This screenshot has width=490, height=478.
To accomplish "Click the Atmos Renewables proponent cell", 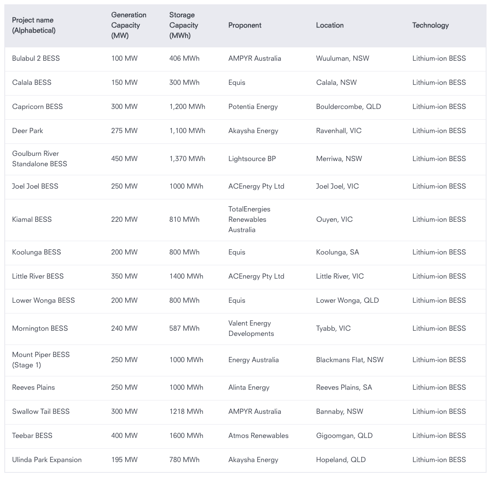I will point(258,436).
